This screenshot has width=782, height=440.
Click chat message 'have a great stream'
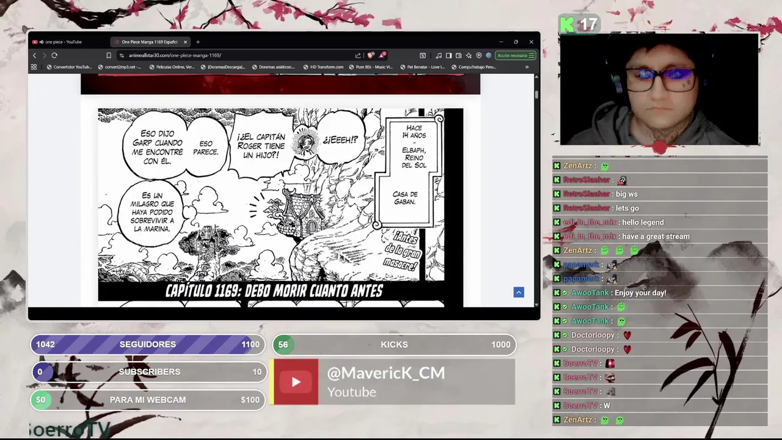click(x=656, y=237)
